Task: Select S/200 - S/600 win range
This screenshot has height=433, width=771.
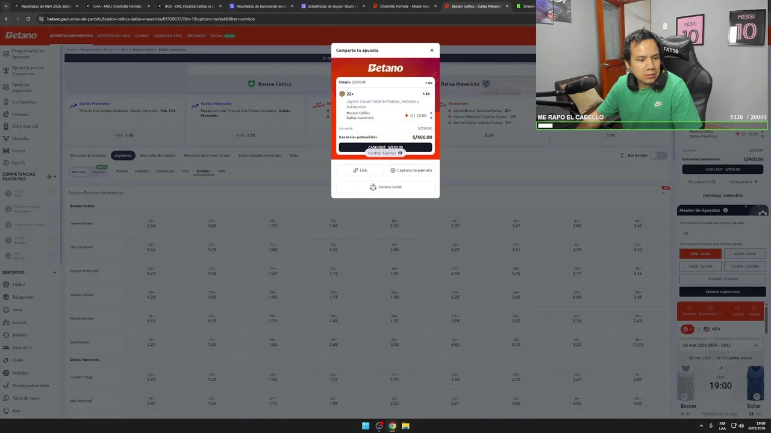Action: click(744, 254)
